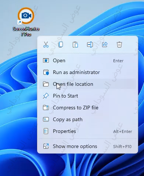Select Pin to Start
This screenshot has width=144, height=176.
pos(87,96)
